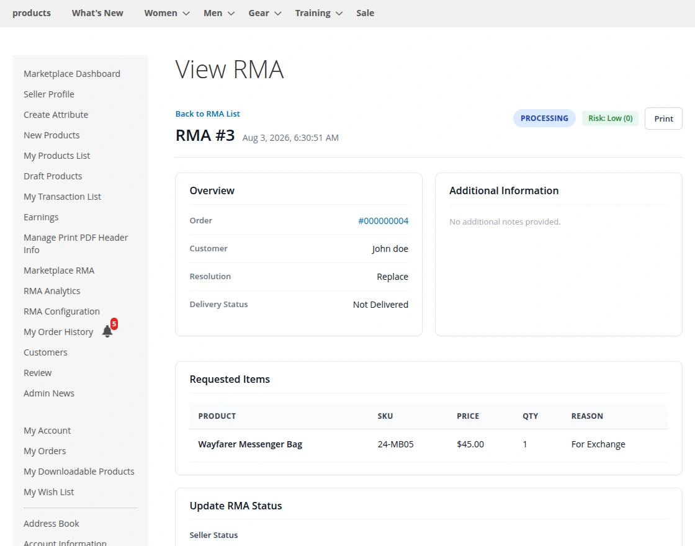Screen dimensions: 695x546
Task: Open the Sale menu item
Action: coord(365,13)
